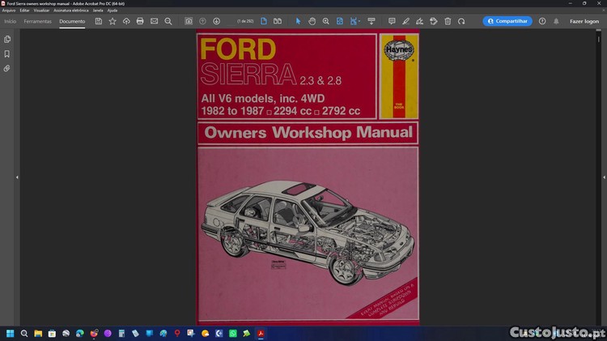Email the file with the envelope icon
Image resolution: width=607 pixels, height=341 pixels.
point(154,21)
